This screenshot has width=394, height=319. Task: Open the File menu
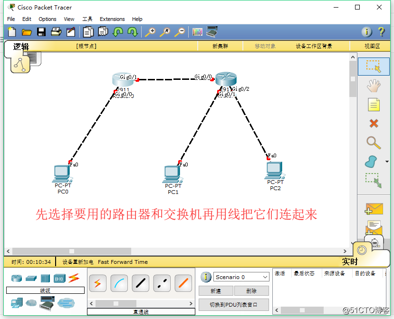[x=11, y=19]
